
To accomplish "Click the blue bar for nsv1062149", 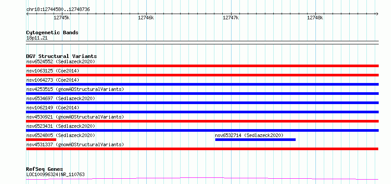I will point(202,112).
